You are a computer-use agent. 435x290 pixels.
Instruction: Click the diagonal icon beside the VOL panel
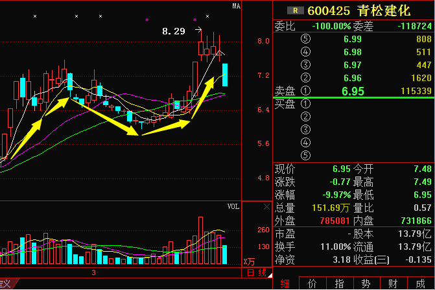tap(265, 206)
